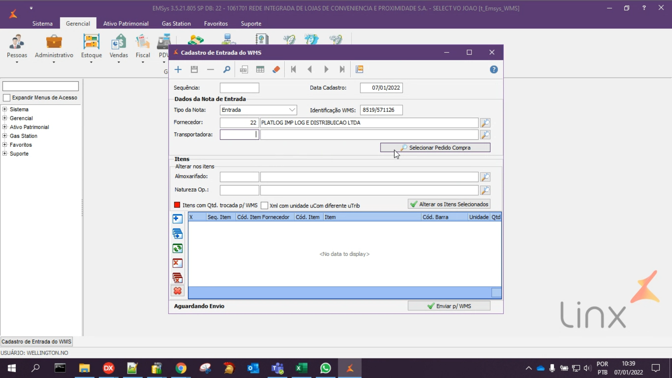Click the Natureza Op. code field

coord(239,190)
